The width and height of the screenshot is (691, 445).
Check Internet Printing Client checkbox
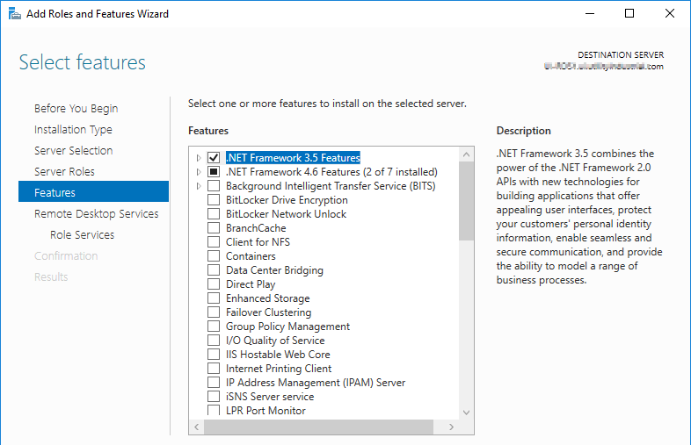[214, 369]
